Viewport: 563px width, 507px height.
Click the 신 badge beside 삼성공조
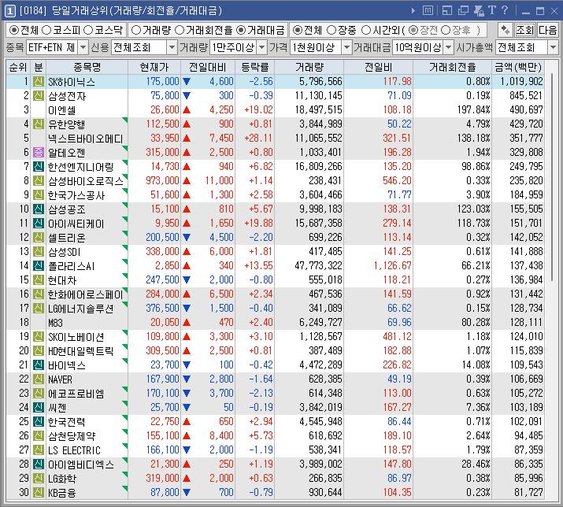click(x=39, y=209)
